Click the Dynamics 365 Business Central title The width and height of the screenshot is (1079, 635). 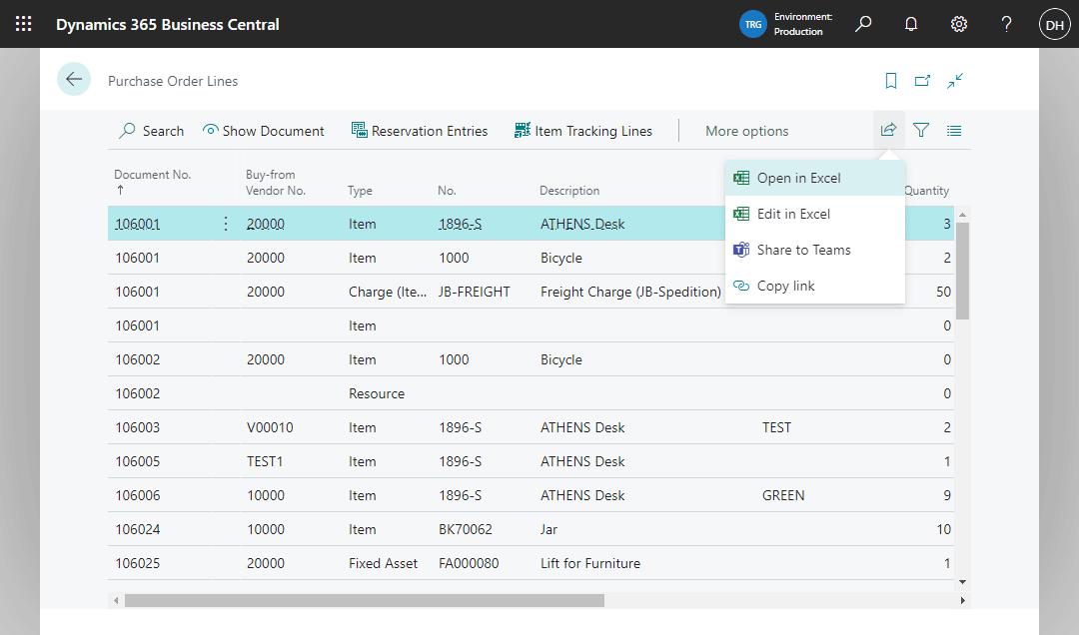pyautogui.click(x=167, y=24)
